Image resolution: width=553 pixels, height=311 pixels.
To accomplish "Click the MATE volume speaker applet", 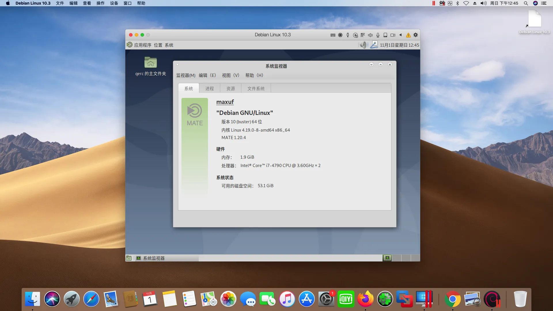I will click(x=364, y=45).
